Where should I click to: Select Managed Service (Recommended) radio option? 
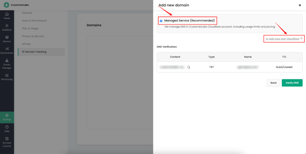tap(161, 21)
